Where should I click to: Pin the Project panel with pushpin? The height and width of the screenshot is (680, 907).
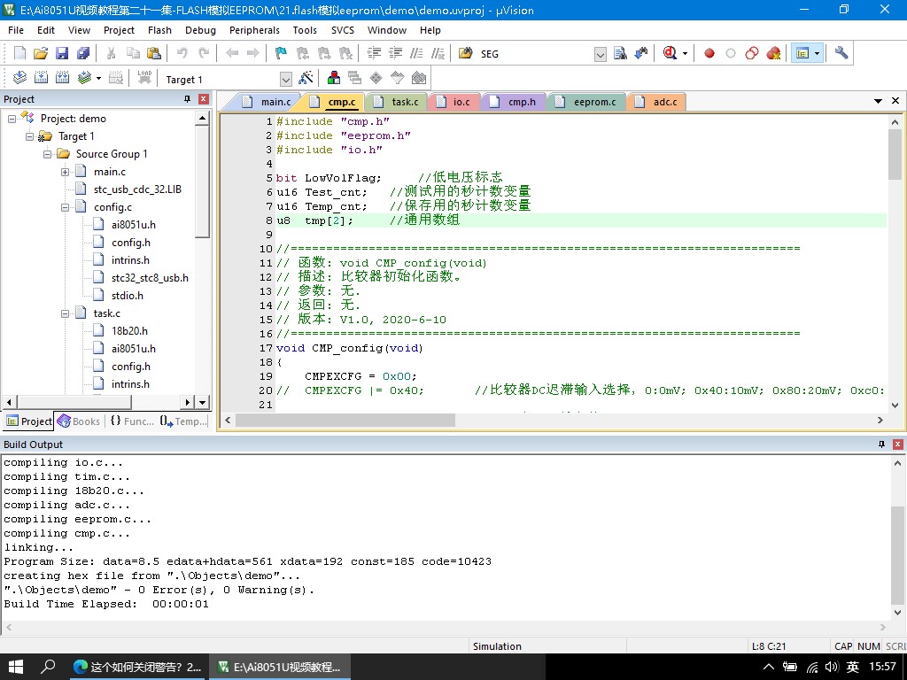pos(188,99)
